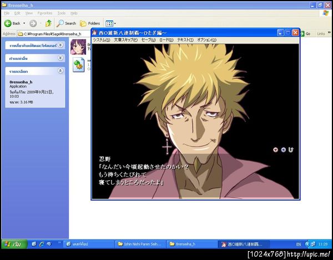The width and height of the screenshot is (333, 260).
Task: Click the Explorer Back arrow icon
Action: pos(8,23)
